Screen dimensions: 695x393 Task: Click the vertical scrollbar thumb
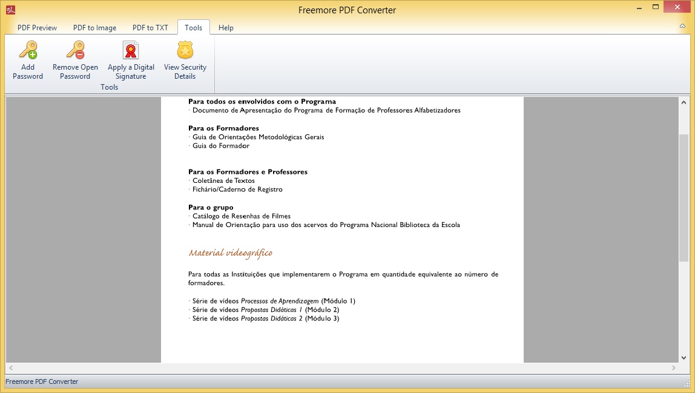[x=683, y=197]
